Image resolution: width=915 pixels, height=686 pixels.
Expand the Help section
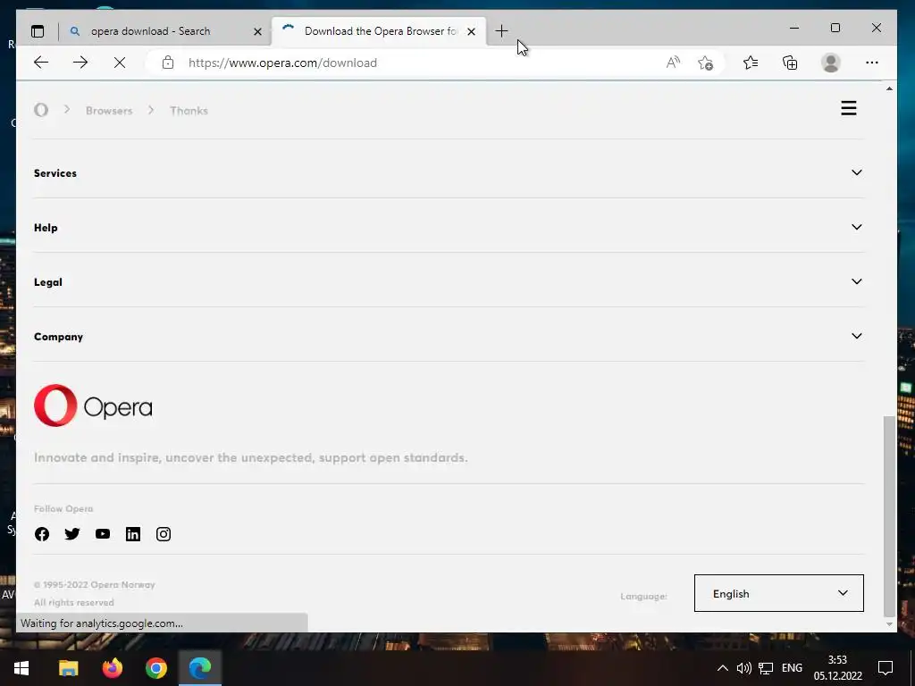tap(449, 227)
